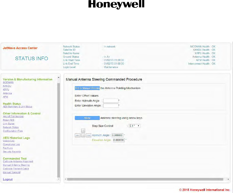
Task: Click the Ground Status In Air value
Action: click(x=107, y=57)
